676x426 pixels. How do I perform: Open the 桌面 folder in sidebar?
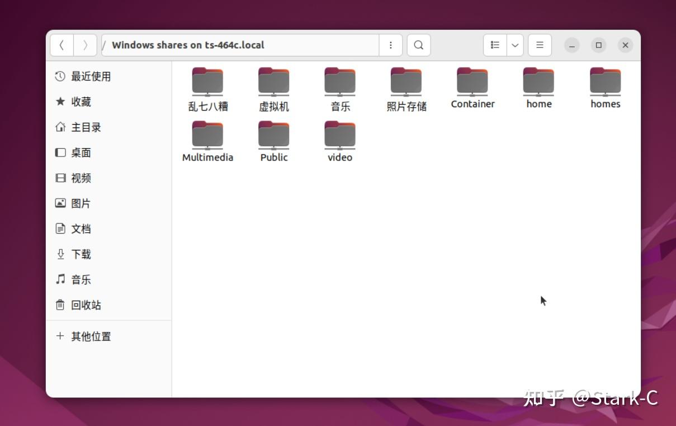click(81, 152)
